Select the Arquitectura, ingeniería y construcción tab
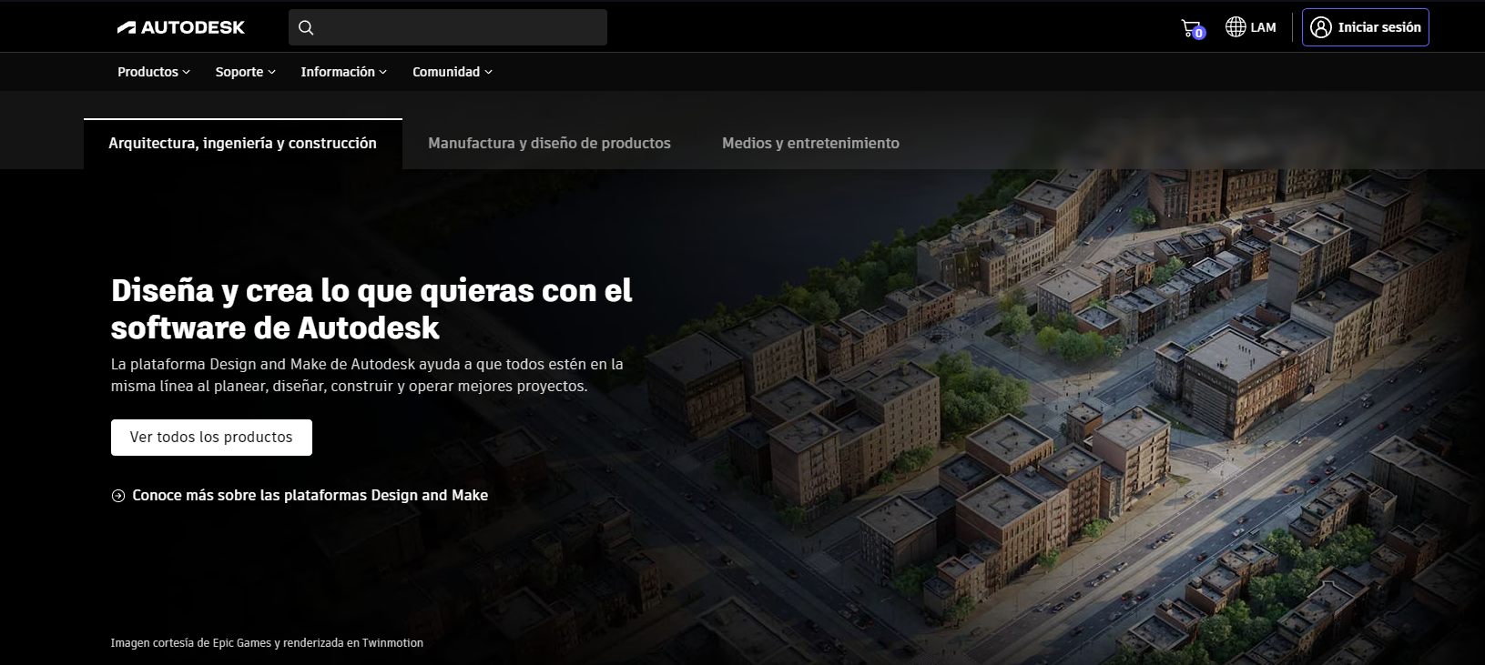 click(243, 144)
